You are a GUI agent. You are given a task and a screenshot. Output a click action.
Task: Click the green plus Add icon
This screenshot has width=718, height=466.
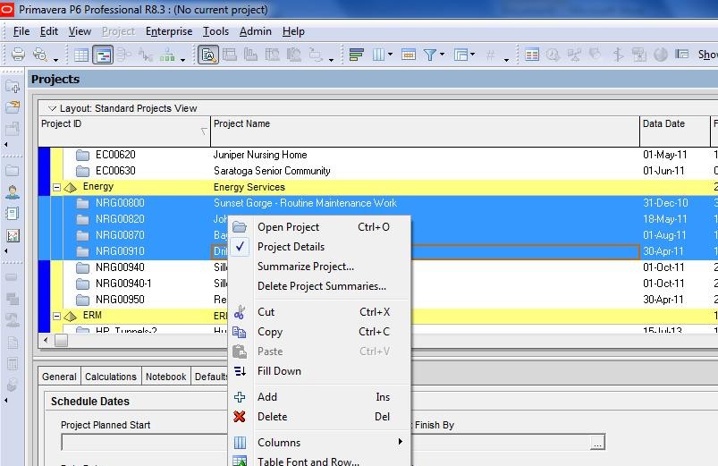coord(240,397)
